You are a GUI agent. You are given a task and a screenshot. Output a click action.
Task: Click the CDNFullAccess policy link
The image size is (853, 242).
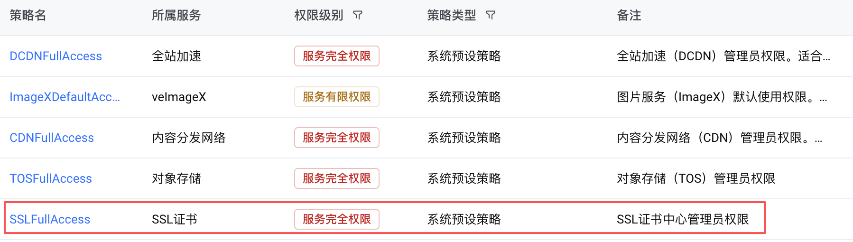(x=52, y=138)
